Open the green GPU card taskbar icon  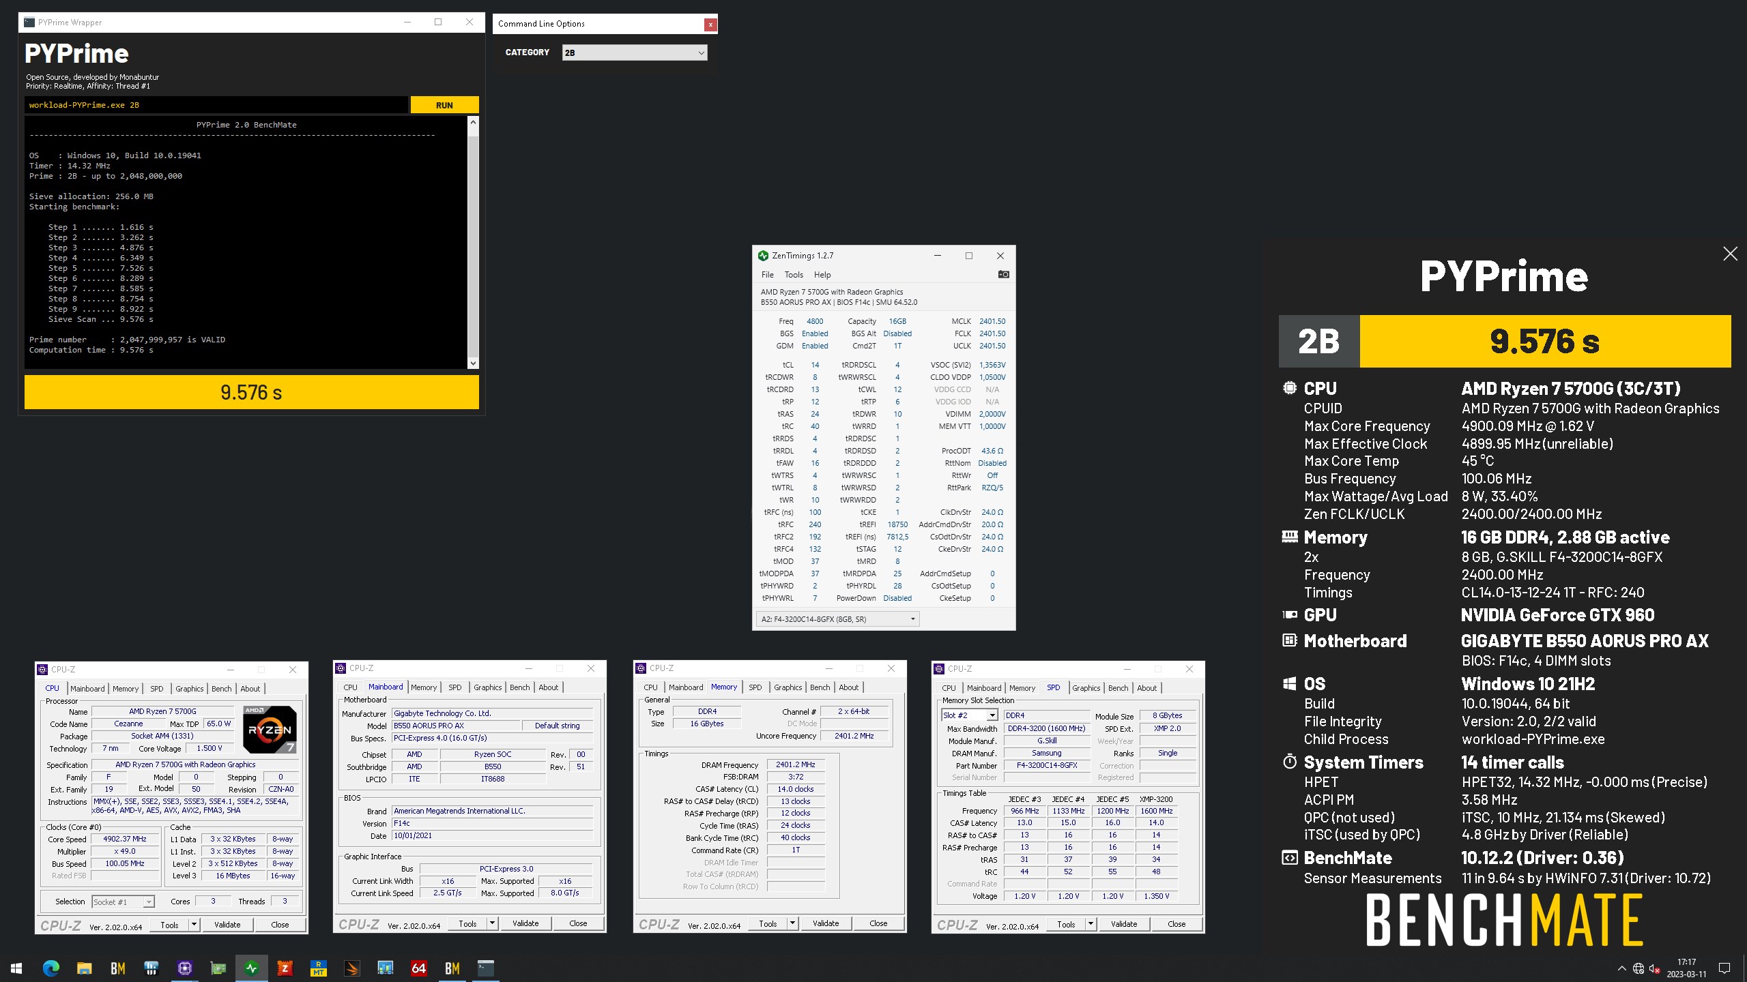click(218, 968)
